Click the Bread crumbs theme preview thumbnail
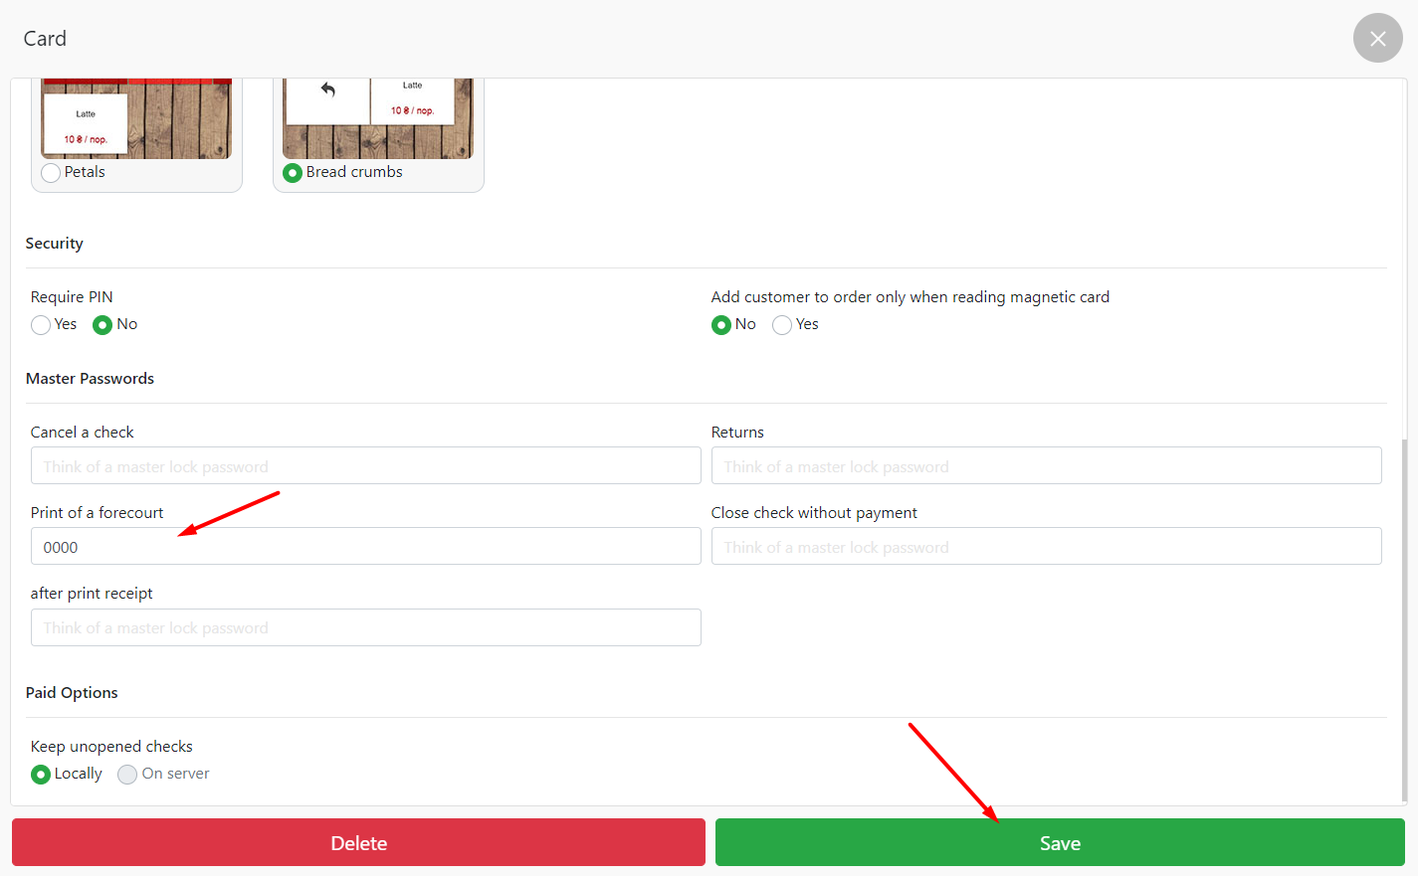The width and height of the screenshot is (1418, 876). (378, 119)
